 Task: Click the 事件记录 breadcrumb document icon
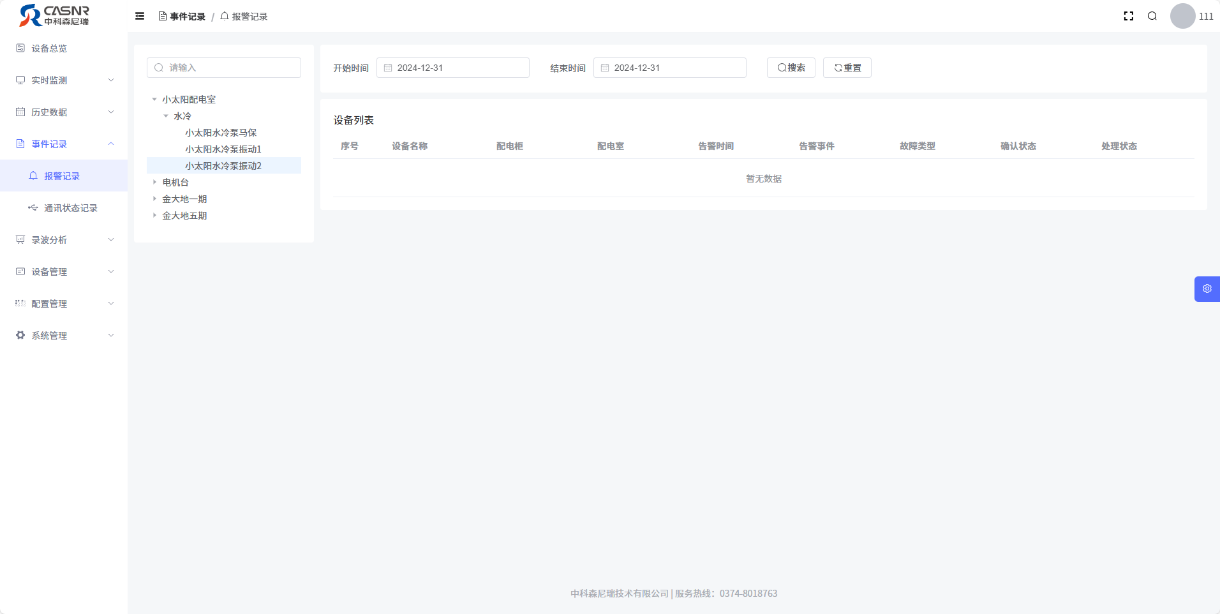163,16
